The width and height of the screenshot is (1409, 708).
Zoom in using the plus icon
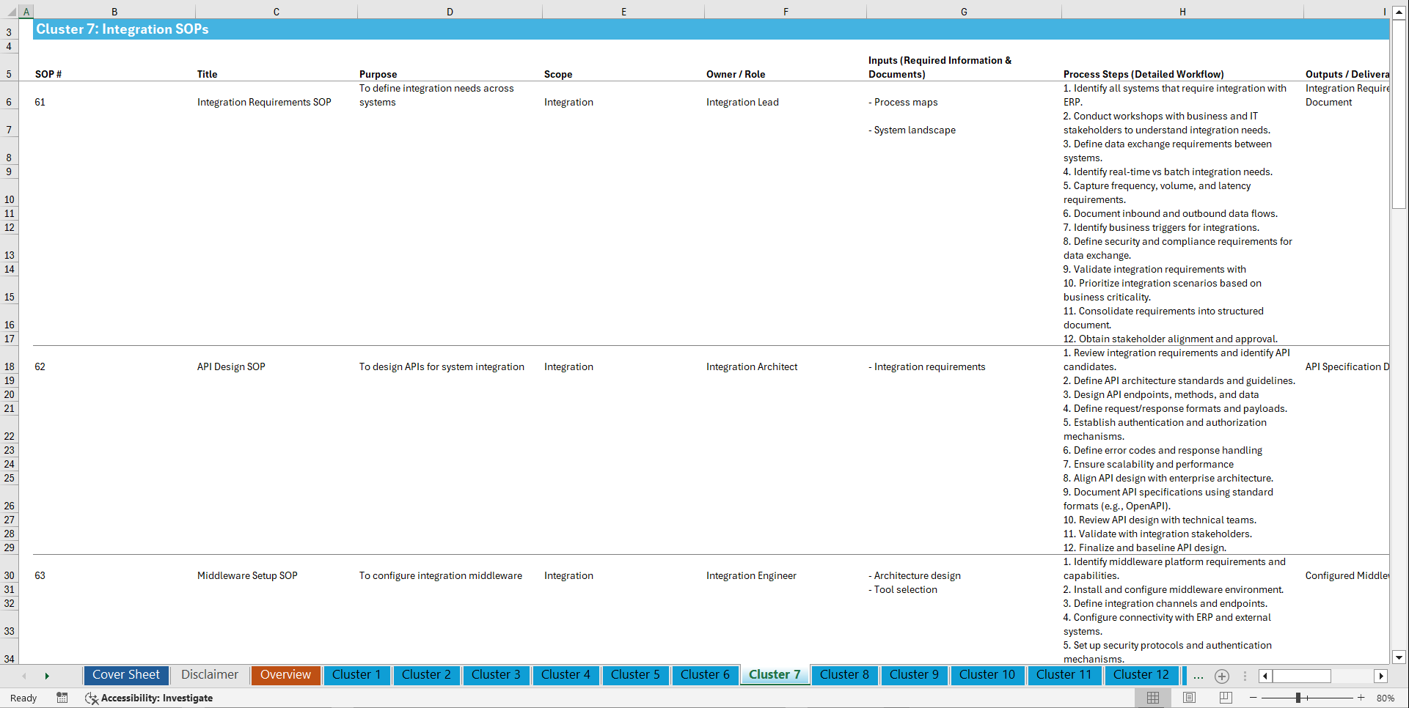[x=1361, y=698]
